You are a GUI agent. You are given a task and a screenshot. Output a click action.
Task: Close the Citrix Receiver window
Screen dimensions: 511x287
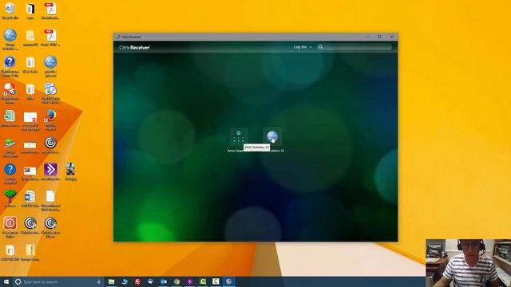coord(392,37)
